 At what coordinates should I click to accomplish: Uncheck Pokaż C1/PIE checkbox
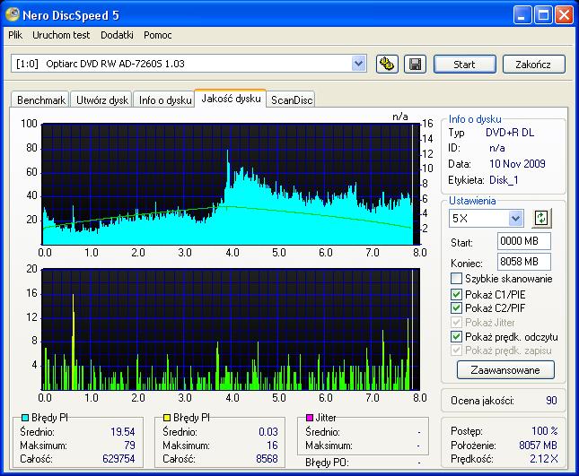pos(456,294)
